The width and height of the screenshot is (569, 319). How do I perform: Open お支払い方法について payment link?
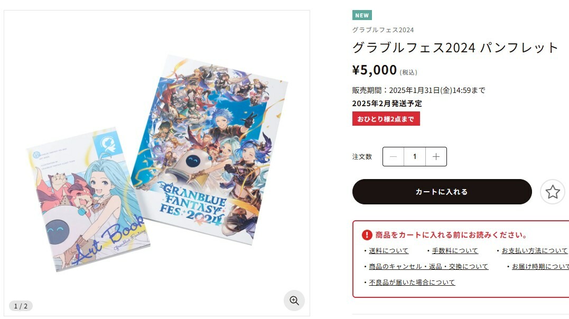coord(535,251)
